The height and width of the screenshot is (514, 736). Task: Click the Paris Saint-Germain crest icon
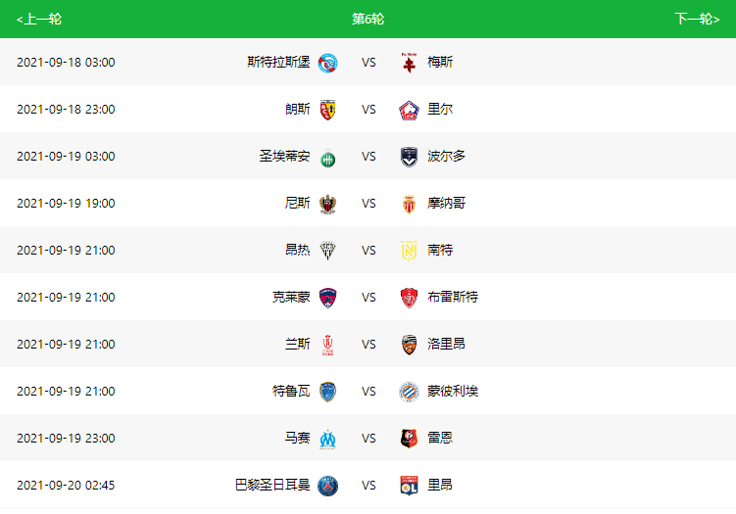(327, 485)
